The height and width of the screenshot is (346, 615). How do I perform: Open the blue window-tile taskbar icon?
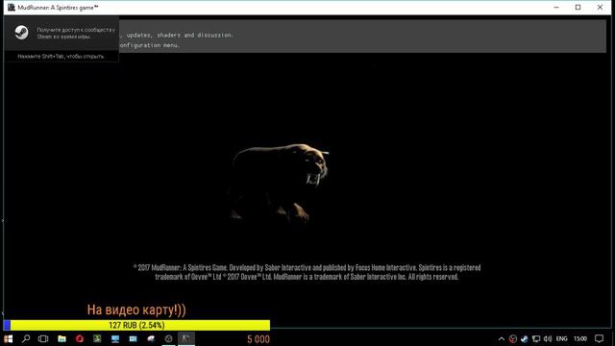(133, 338)
